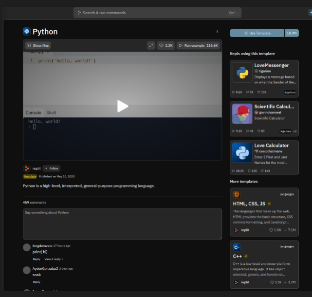
Task: Open the LoveMessenger repl thumbnail
Action: [x=242, y=73]
